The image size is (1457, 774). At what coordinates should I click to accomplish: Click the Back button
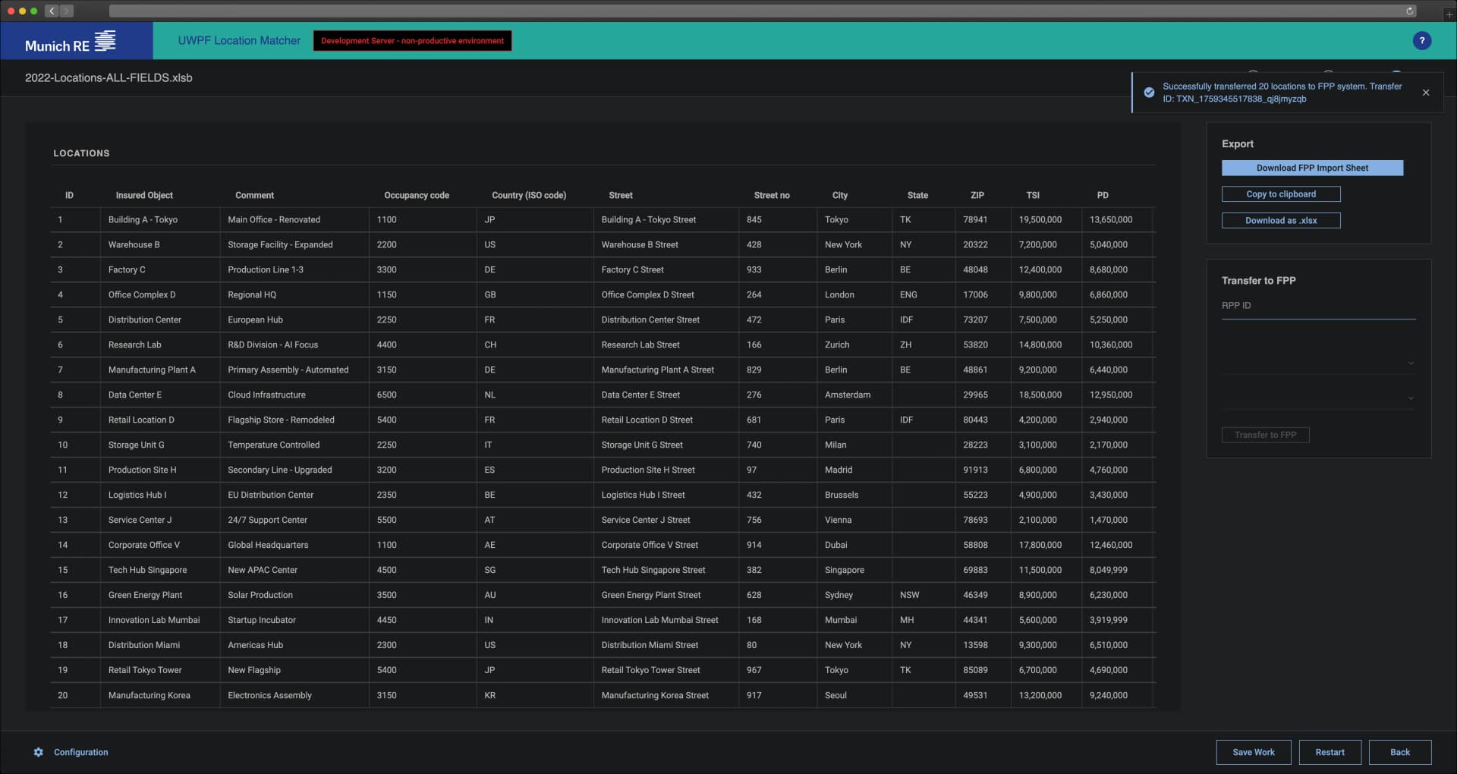1400,752
